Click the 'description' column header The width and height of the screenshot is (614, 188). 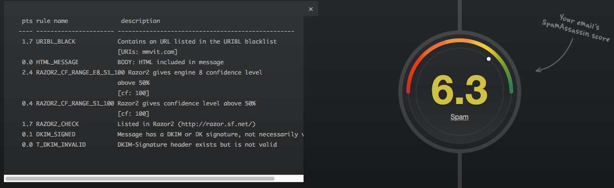coord(140,21)
